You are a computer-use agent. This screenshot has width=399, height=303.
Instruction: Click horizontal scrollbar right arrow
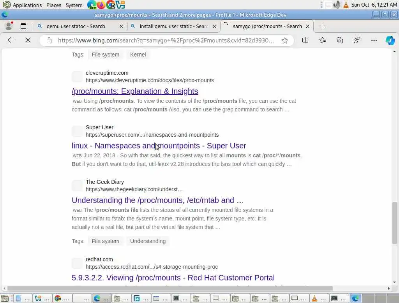pos(388,288)
